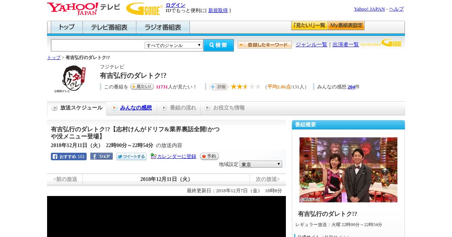This screenshot has width=452, height=237.
Task: Click 11731 want-to-watch count
Action: point(162,87)
